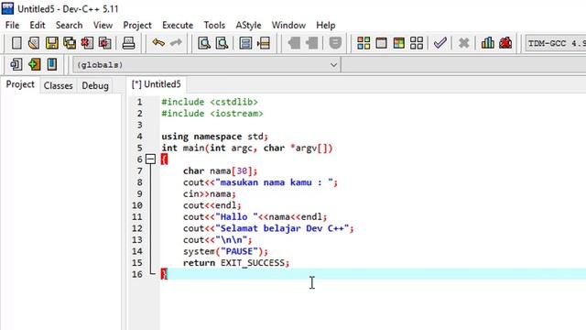Open the Tools menu
This screenshot has width=586, height=330.
tap(214, 25)
